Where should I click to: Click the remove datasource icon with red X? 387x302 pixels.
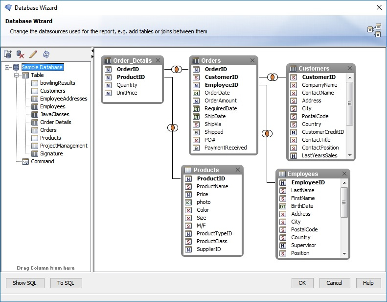pos(21,54)
